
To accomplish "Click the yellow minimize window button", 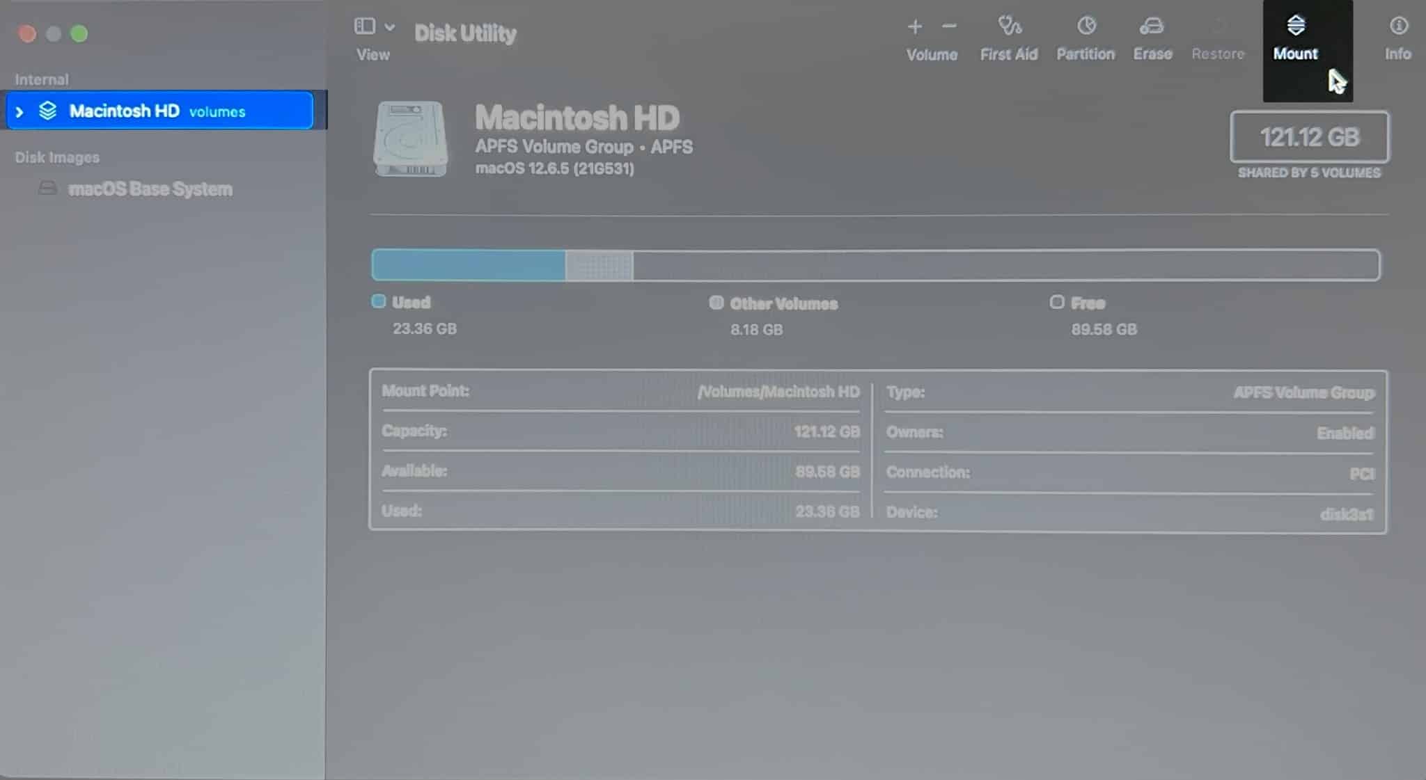I will 54,33.
